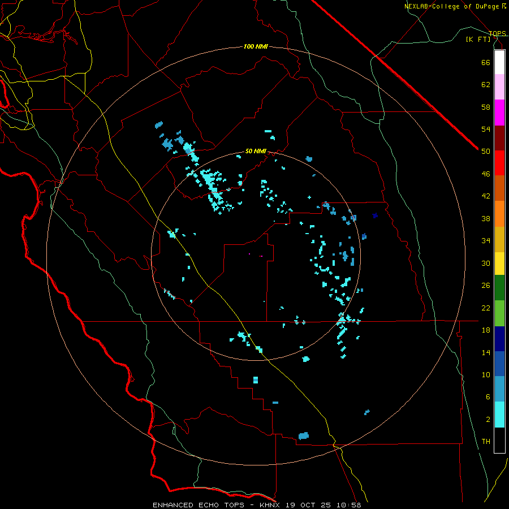Image resolution: width=509 pixels, height=509 pixels.
Task: Click the 50 NMI range ring label
Action: pyautogui.click(x=256, y=151)
